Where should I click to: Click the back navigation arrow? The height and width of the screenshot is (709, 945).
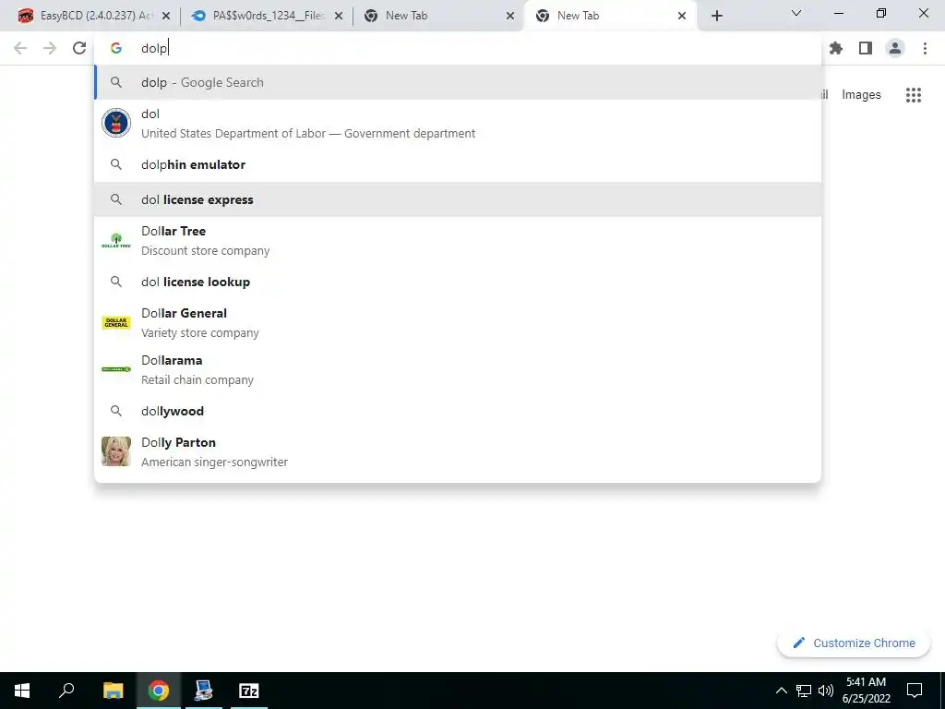(20, 48)
